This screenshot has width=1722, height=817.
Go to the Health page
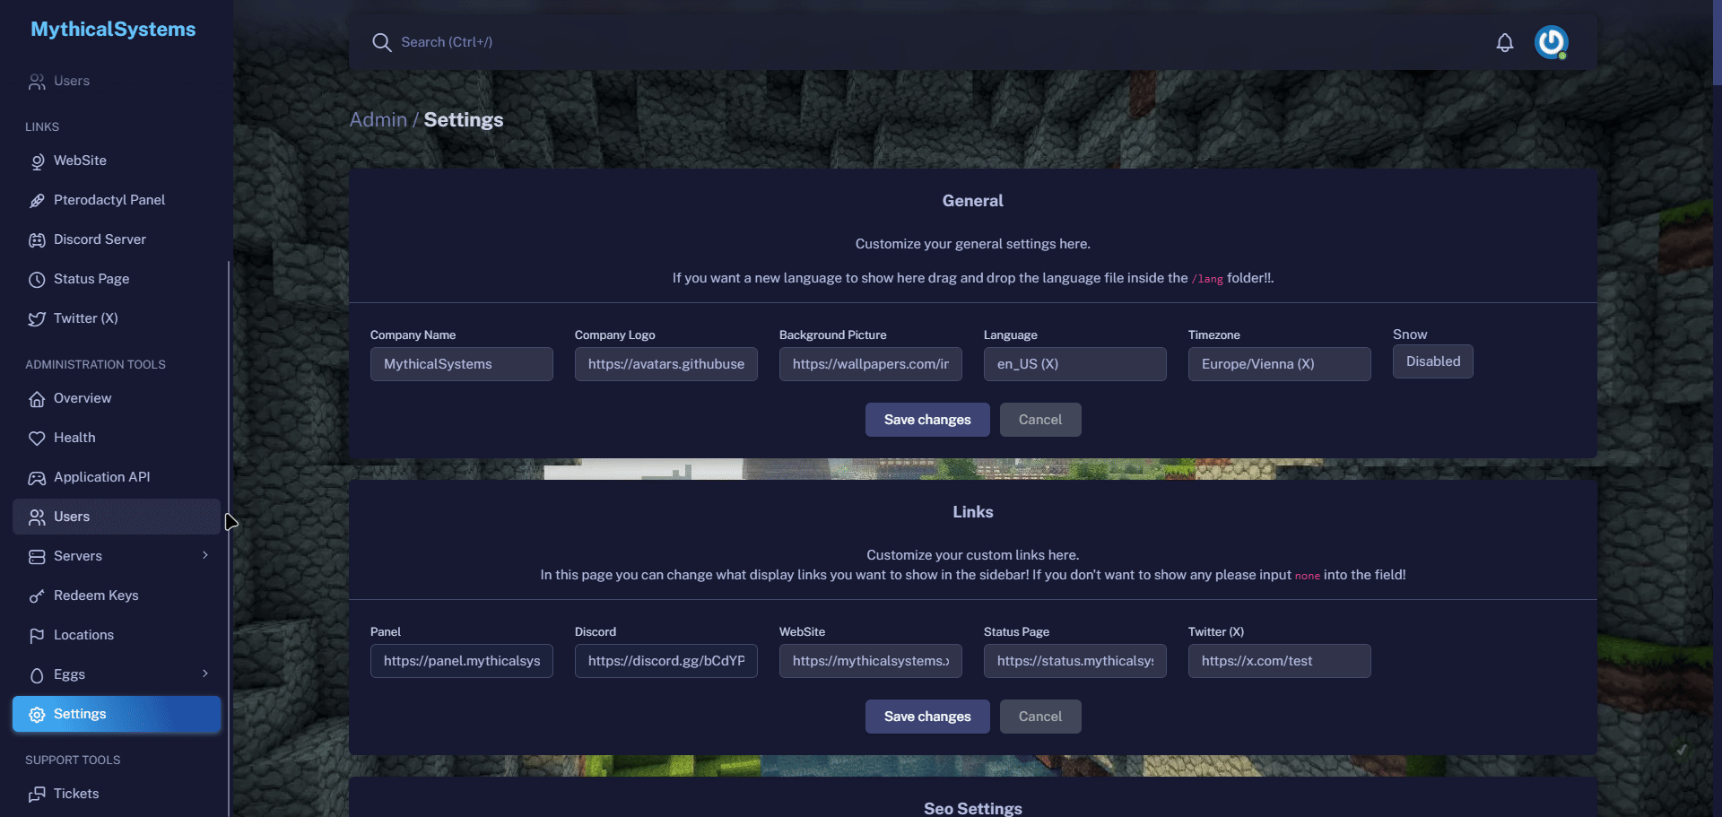(x=117, y=438)
